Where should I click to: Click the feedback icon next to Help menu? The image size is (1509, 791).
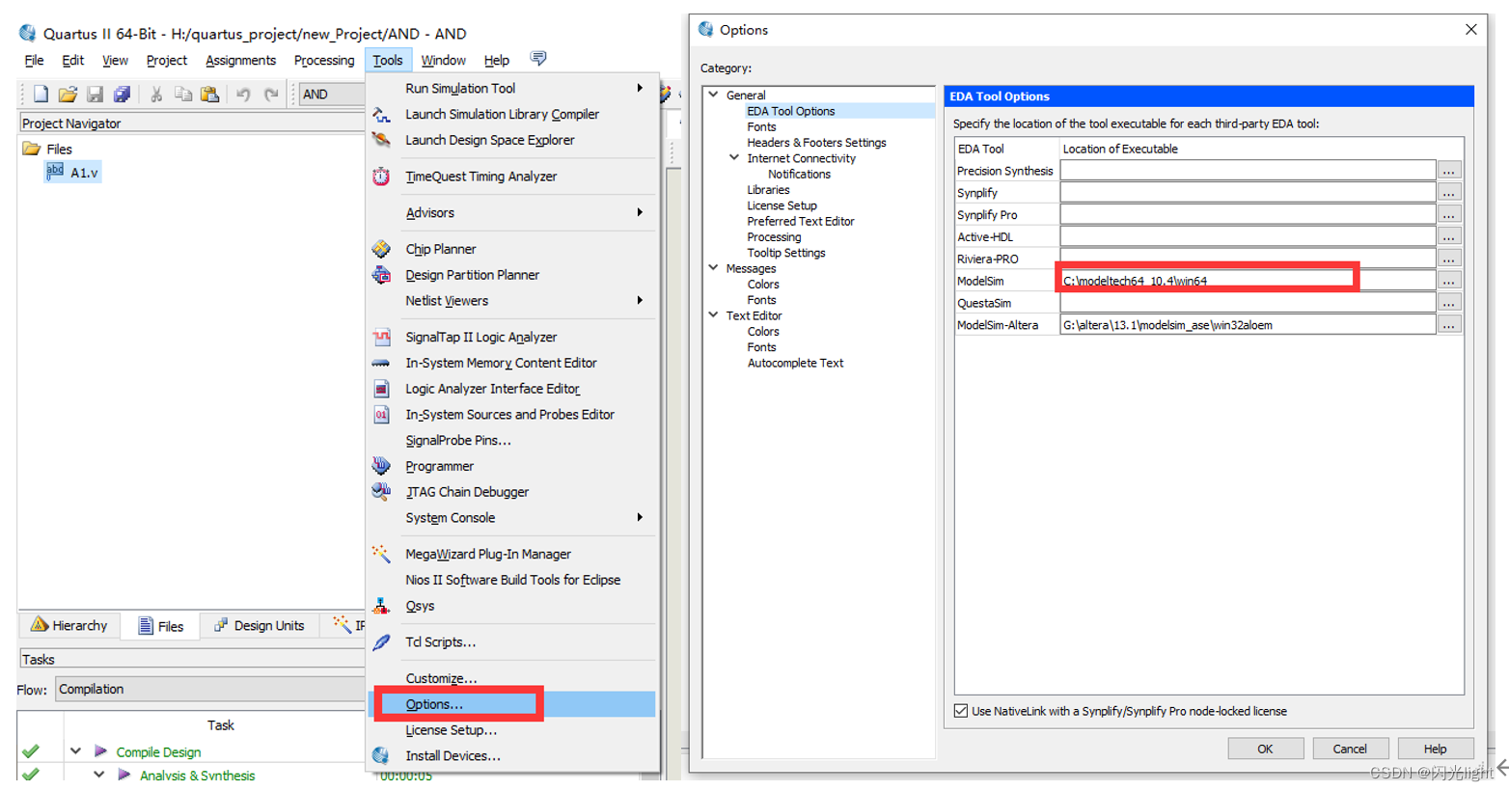click(x=538, y=59)
